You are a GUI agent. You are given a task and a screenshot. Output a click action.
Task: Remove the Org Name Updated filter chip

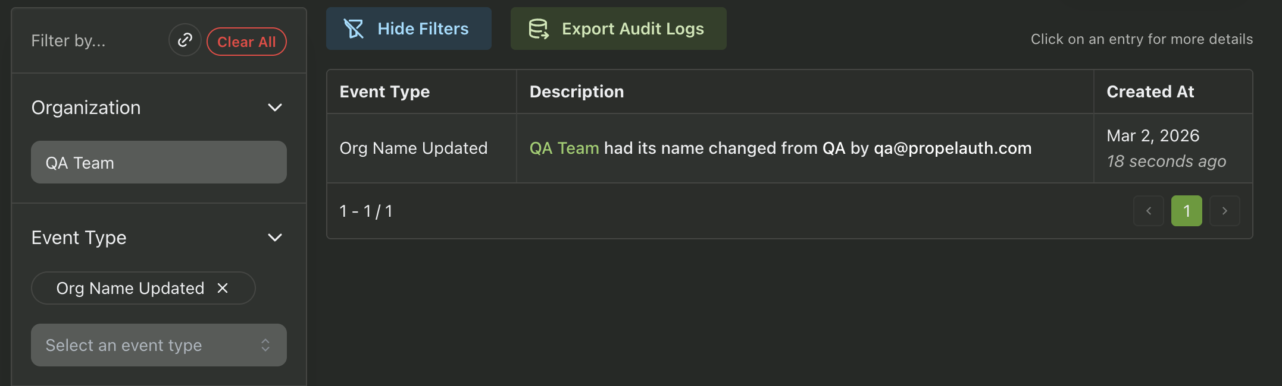pos(223,288)
